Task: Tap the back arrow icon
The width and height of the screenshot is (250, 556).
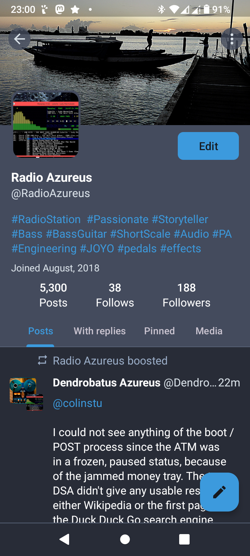Action: pyautogui.click(x=19, y=39)
